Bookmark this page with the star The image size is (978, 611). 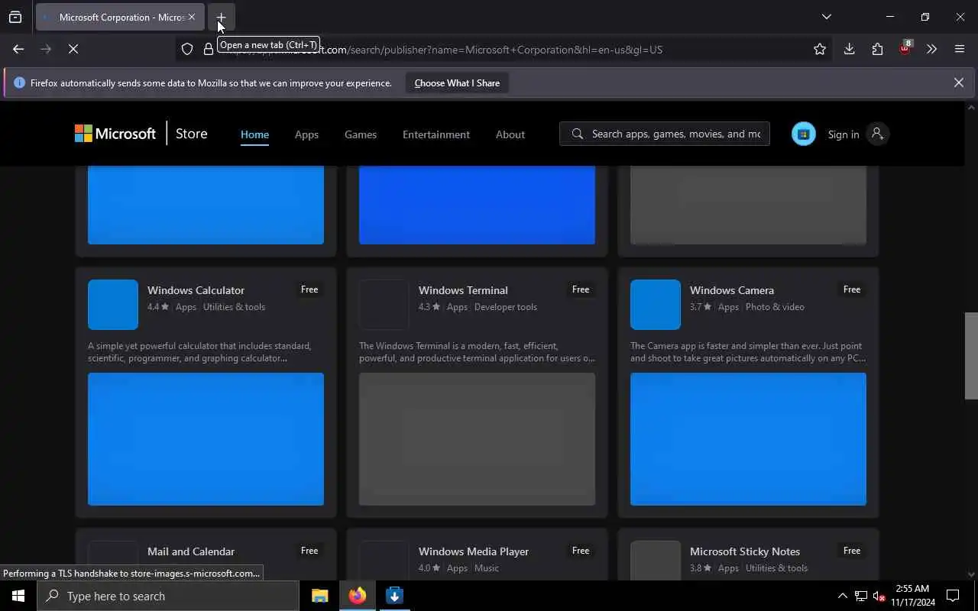820,49
